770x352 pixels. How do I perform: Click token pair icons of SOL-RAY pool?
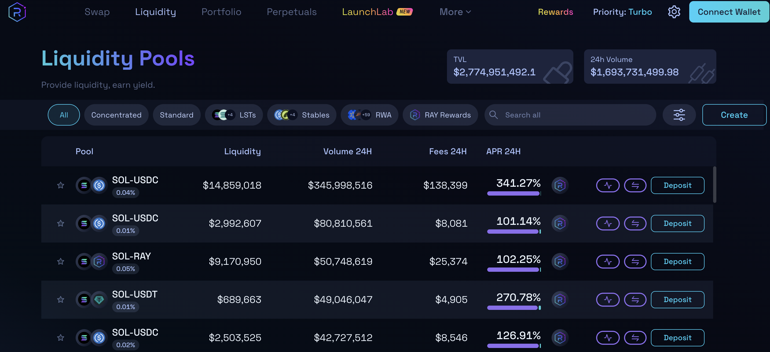[91, 262]
